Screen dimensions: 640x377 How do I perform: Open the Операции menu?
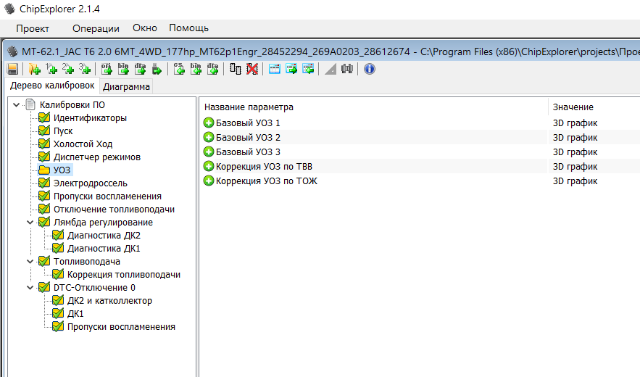(x=96, y=28)
